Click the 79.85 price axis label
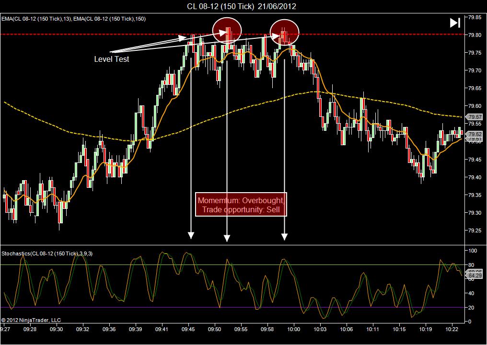The image size is (487, 345). coord(475,17)
